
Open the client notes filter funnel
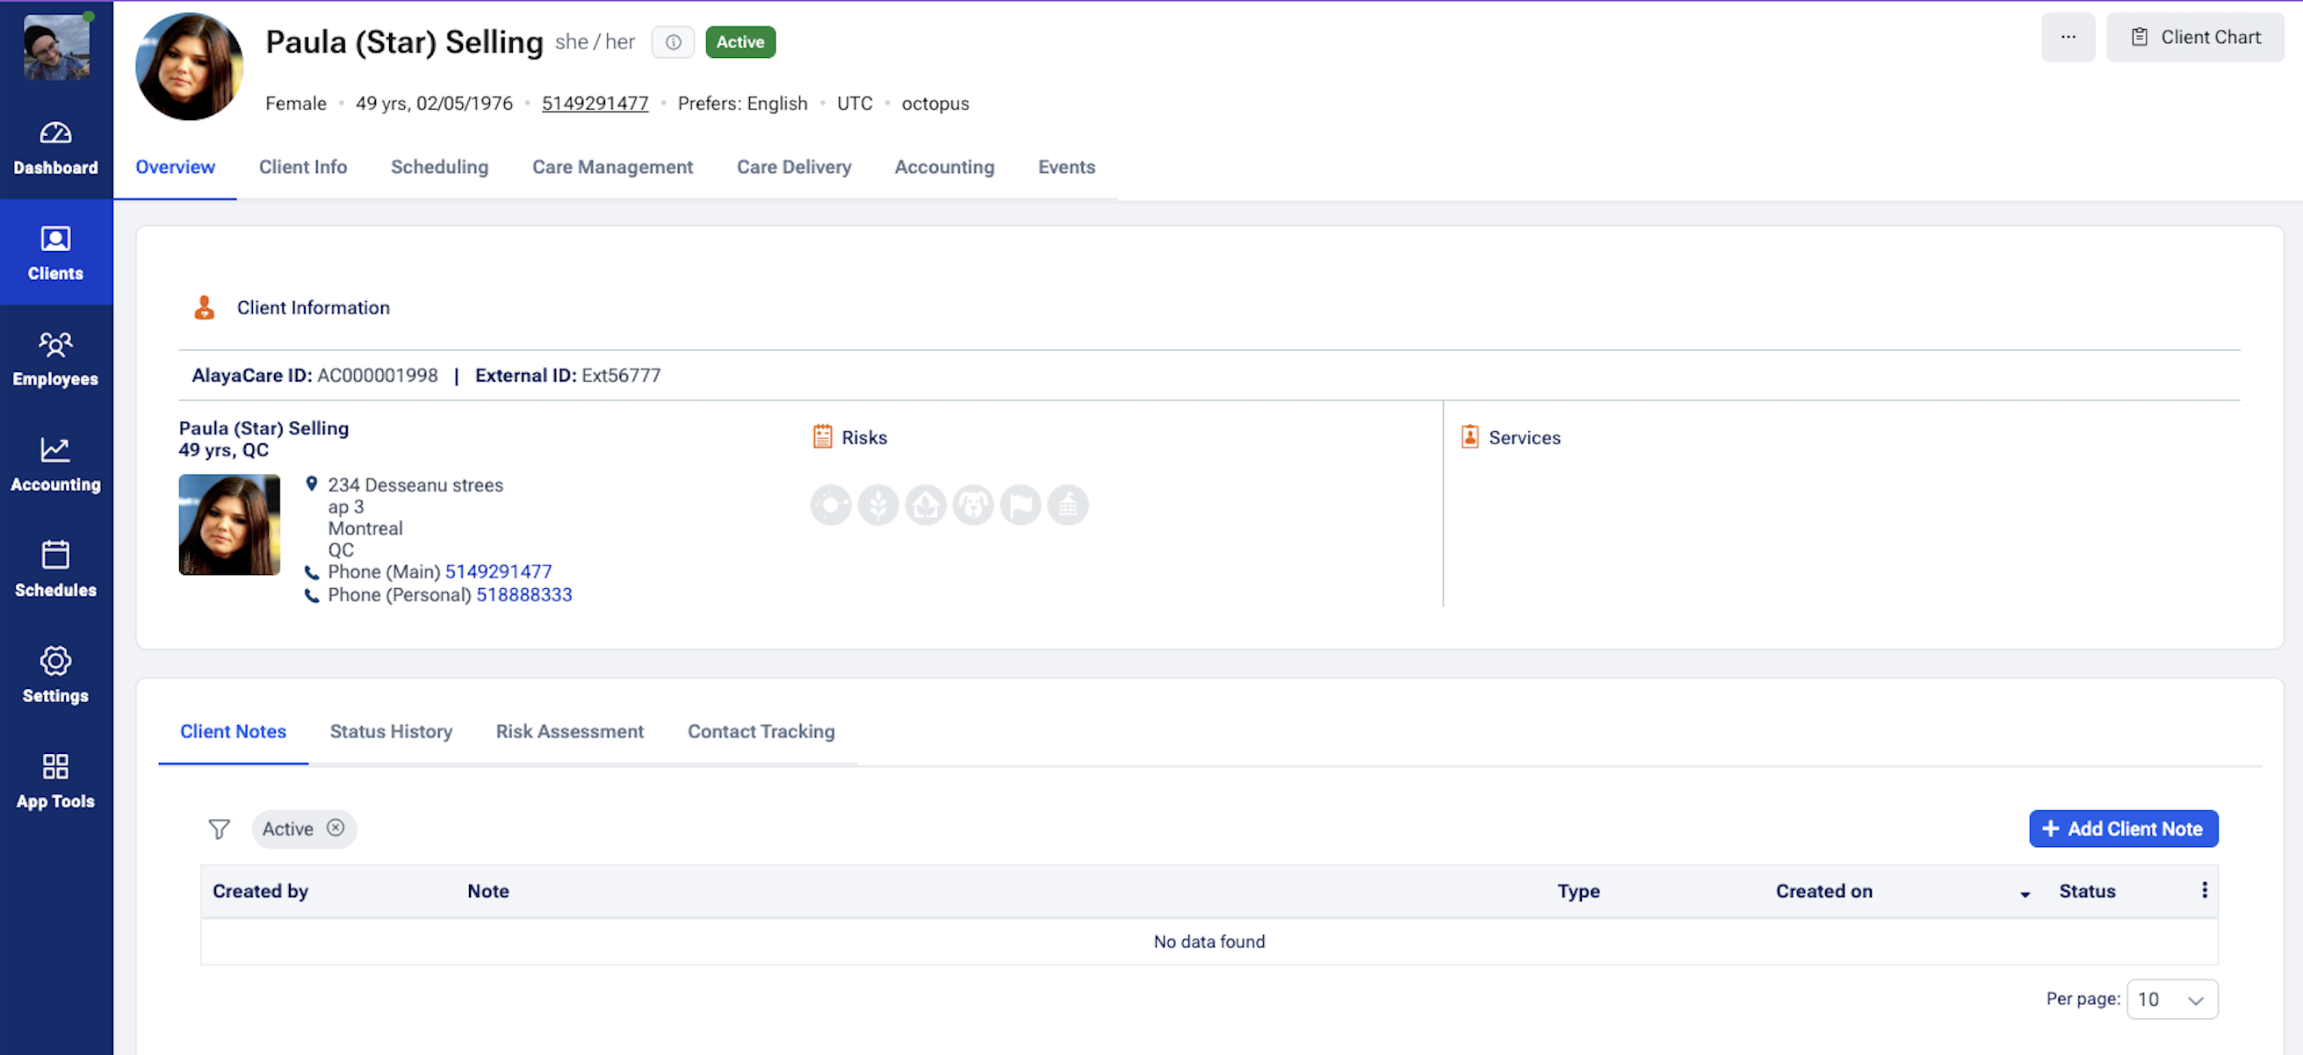click(219, 829)
